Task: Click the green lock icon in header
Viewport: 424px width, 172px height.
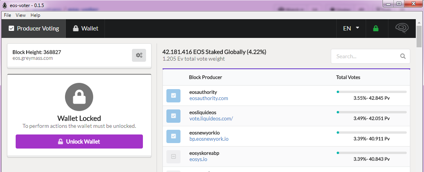Action: coord(375,29)
